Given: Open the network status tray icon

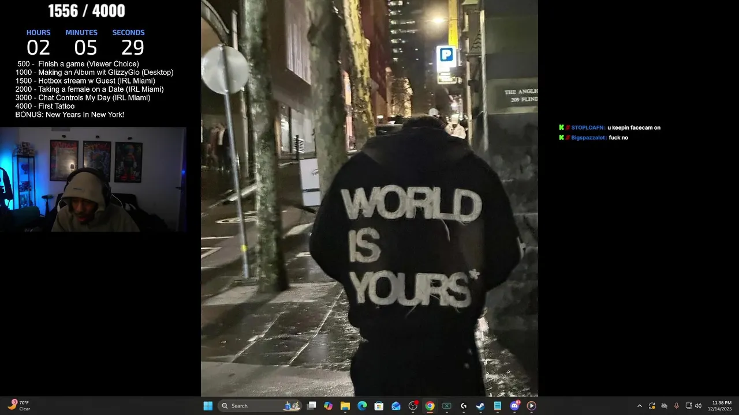Looking at the screenshot, I should [x=689, y=406].
